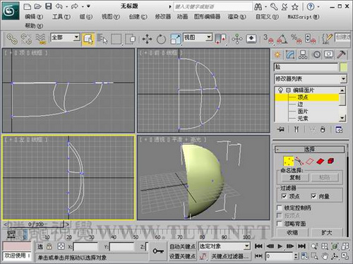Open the Create panel sun icon

click(277, 54)
